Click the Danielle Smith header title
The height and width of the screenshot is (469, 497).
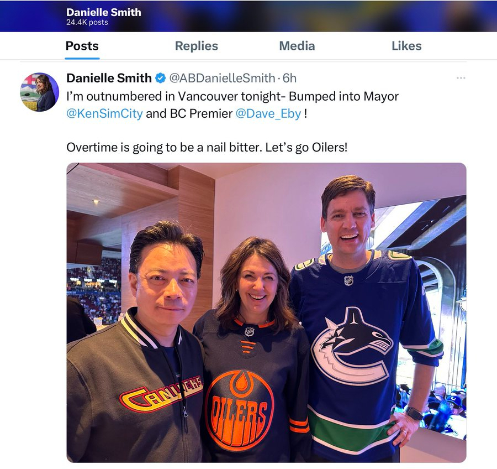[x=104, y=12]
